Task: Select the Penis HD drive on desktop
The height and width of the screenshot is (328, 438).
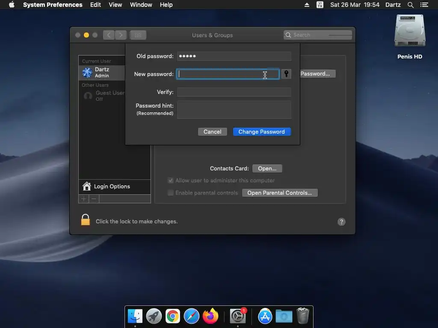Action: click(410, 31)
